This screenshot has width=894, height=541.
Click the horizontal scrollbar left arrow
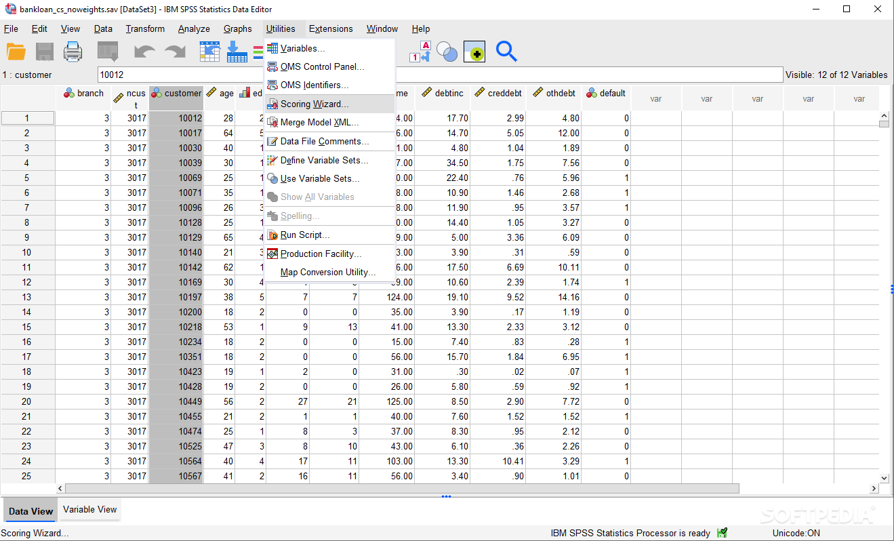coord(60,488)
